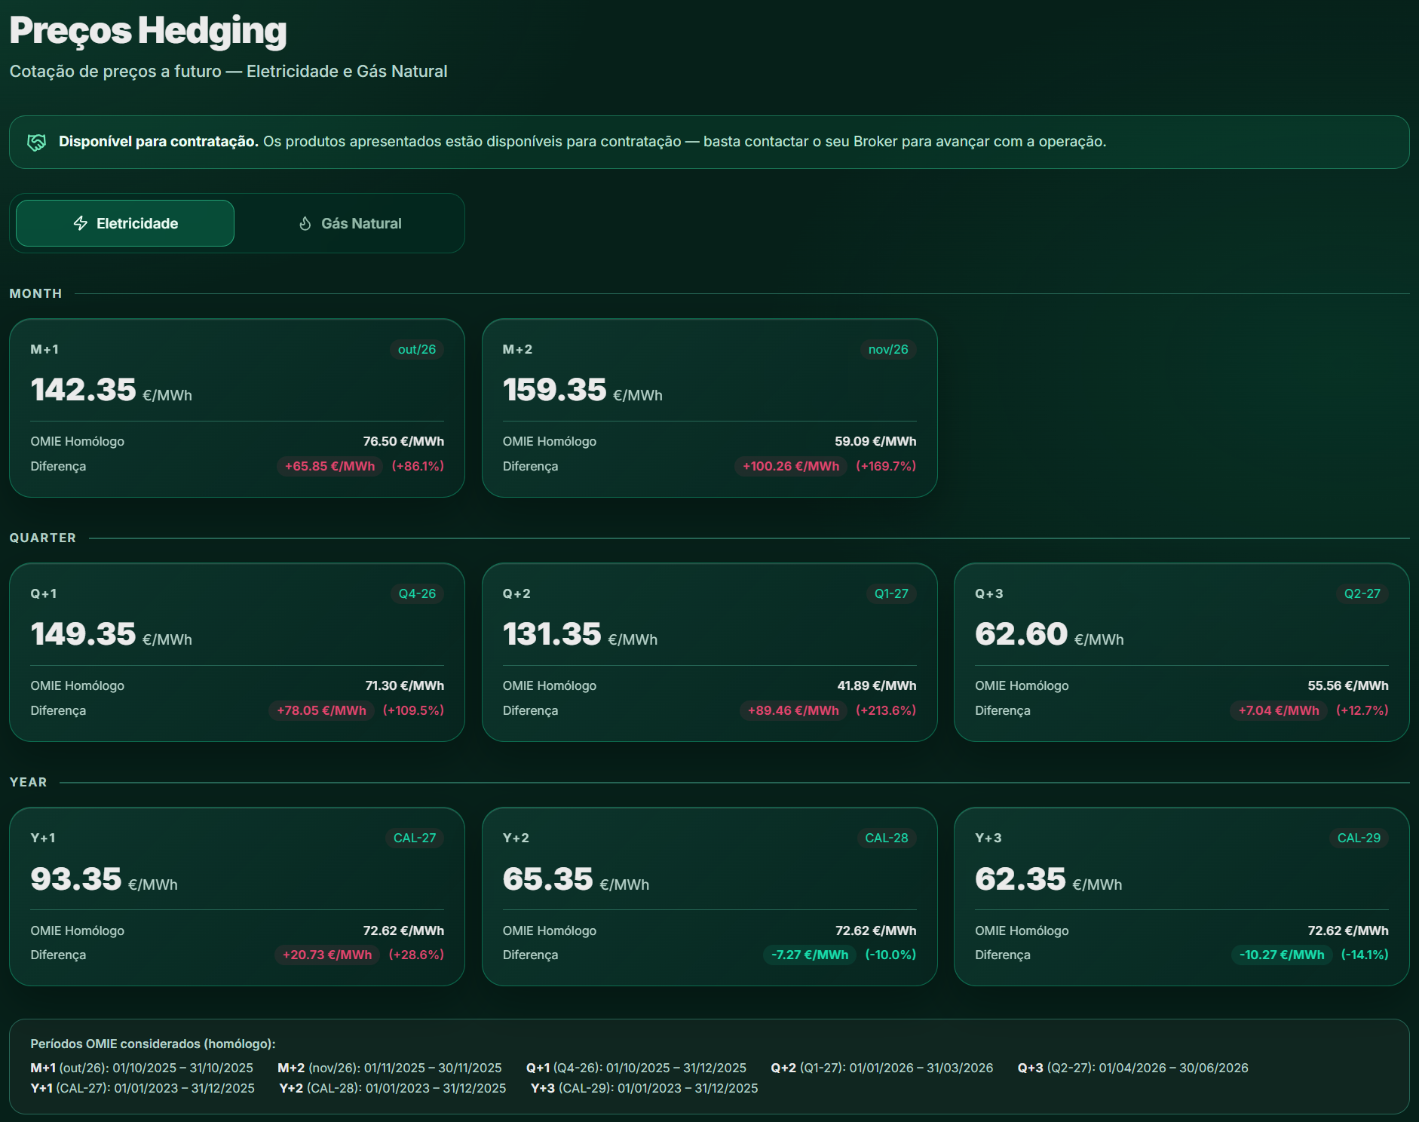Viewport: 1419px width, 1122px height.
Task: Click the +7.04 €/MWh difference pill
Action: pyautogui.click(x=1279, y=710)
